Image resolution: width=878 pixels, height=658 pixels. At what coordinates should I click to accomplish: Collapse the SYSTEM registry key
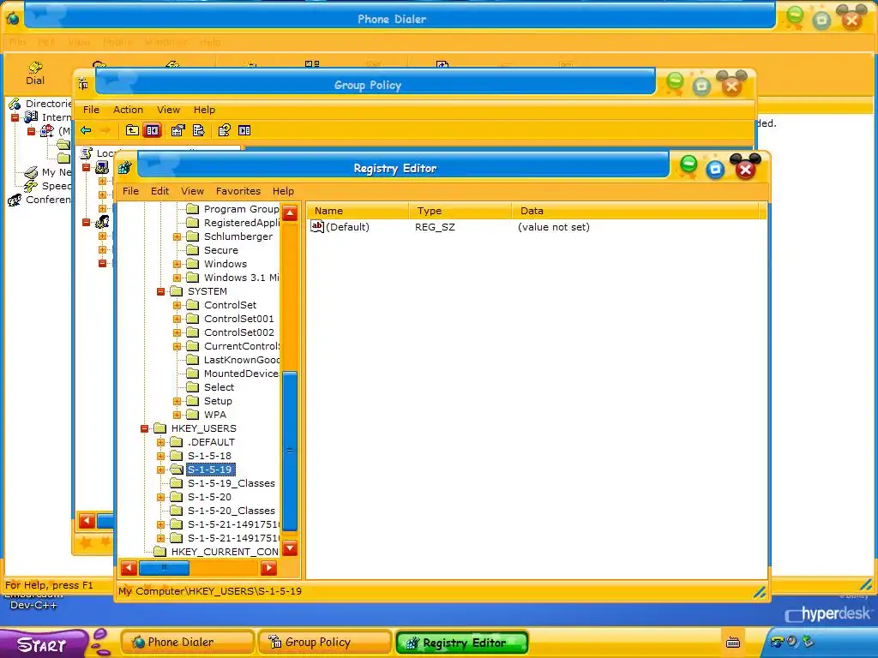pos(160,291)
